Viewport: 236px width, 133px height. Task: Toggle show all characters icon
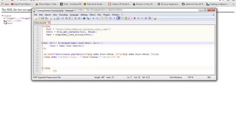[x=114, y=18]
